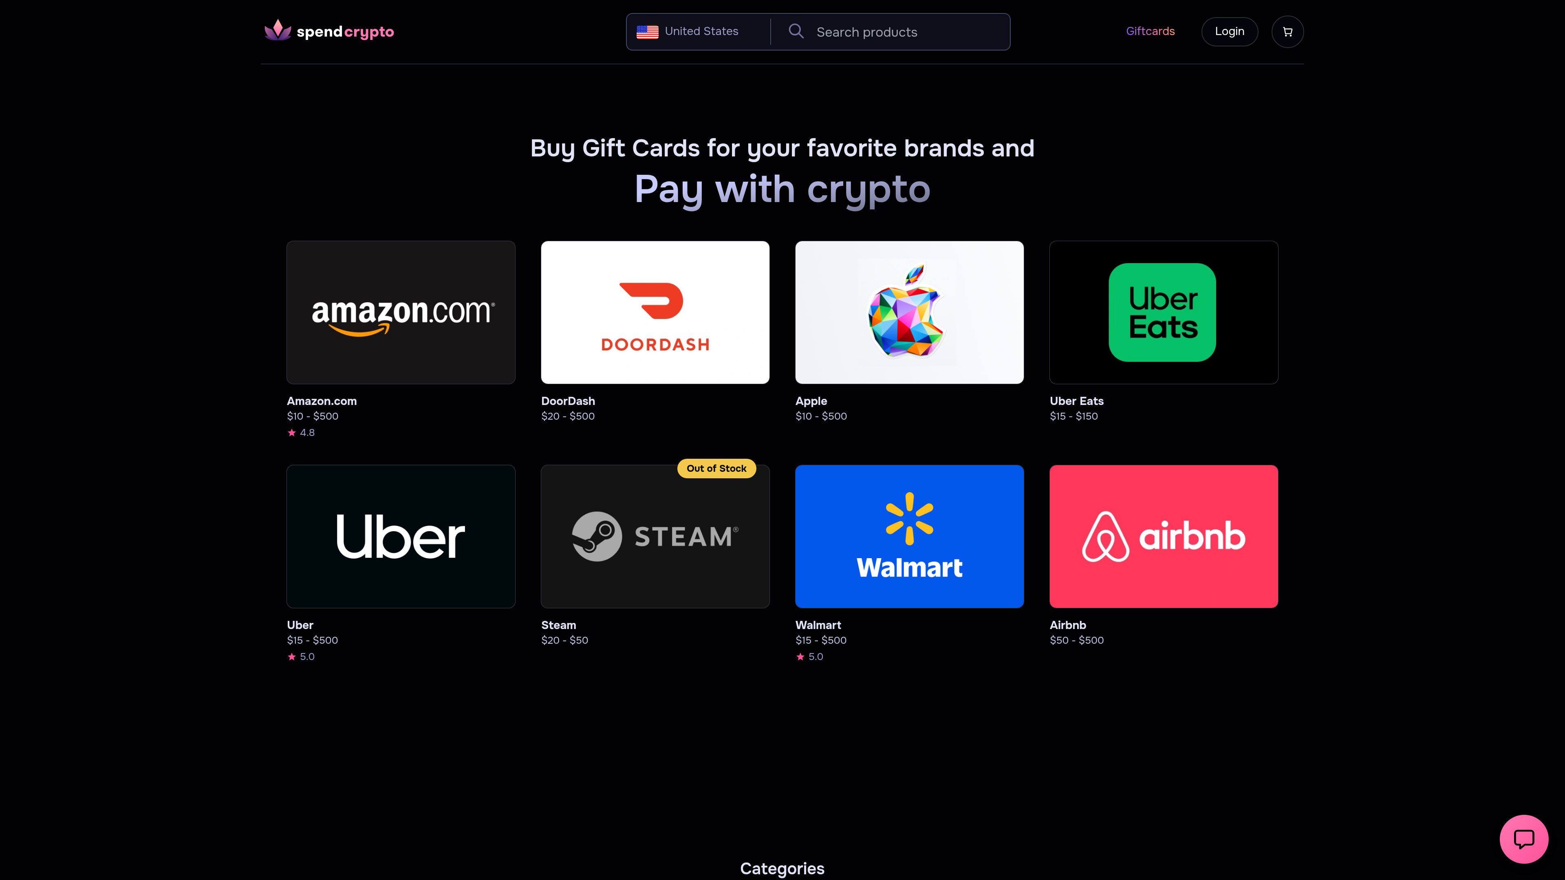Open the Apple gift card image
This screenshot has width=1565, height=880.
910,312
